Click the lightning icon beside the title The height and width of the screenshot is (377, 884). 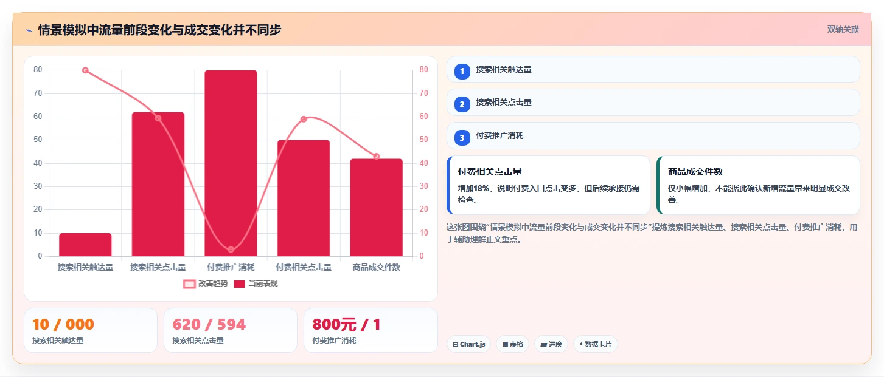29,30
